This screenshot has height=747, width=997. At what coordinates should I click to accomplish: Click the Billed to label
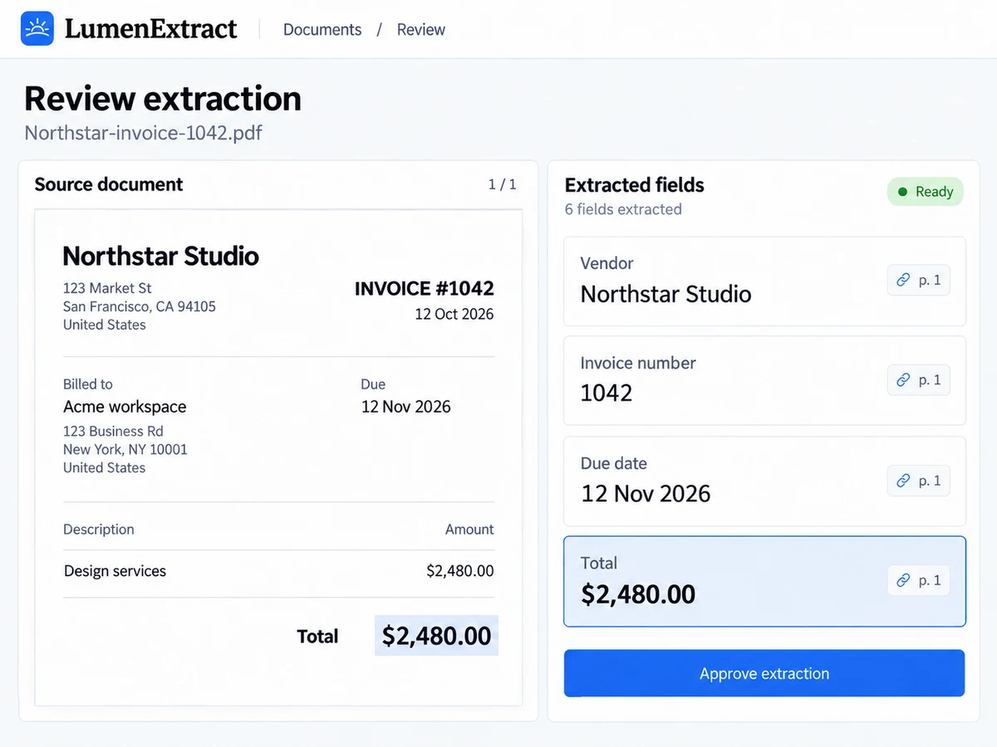(88, 384)
